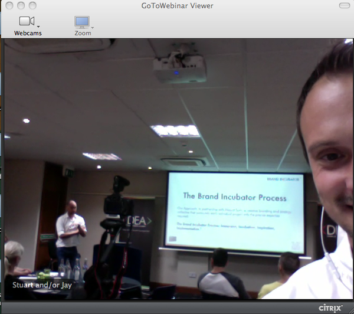354x314 pixels.
Task: Toggle the toolbar with the top-right pill button
Action: pyautogui.click(x=344, y=5)
